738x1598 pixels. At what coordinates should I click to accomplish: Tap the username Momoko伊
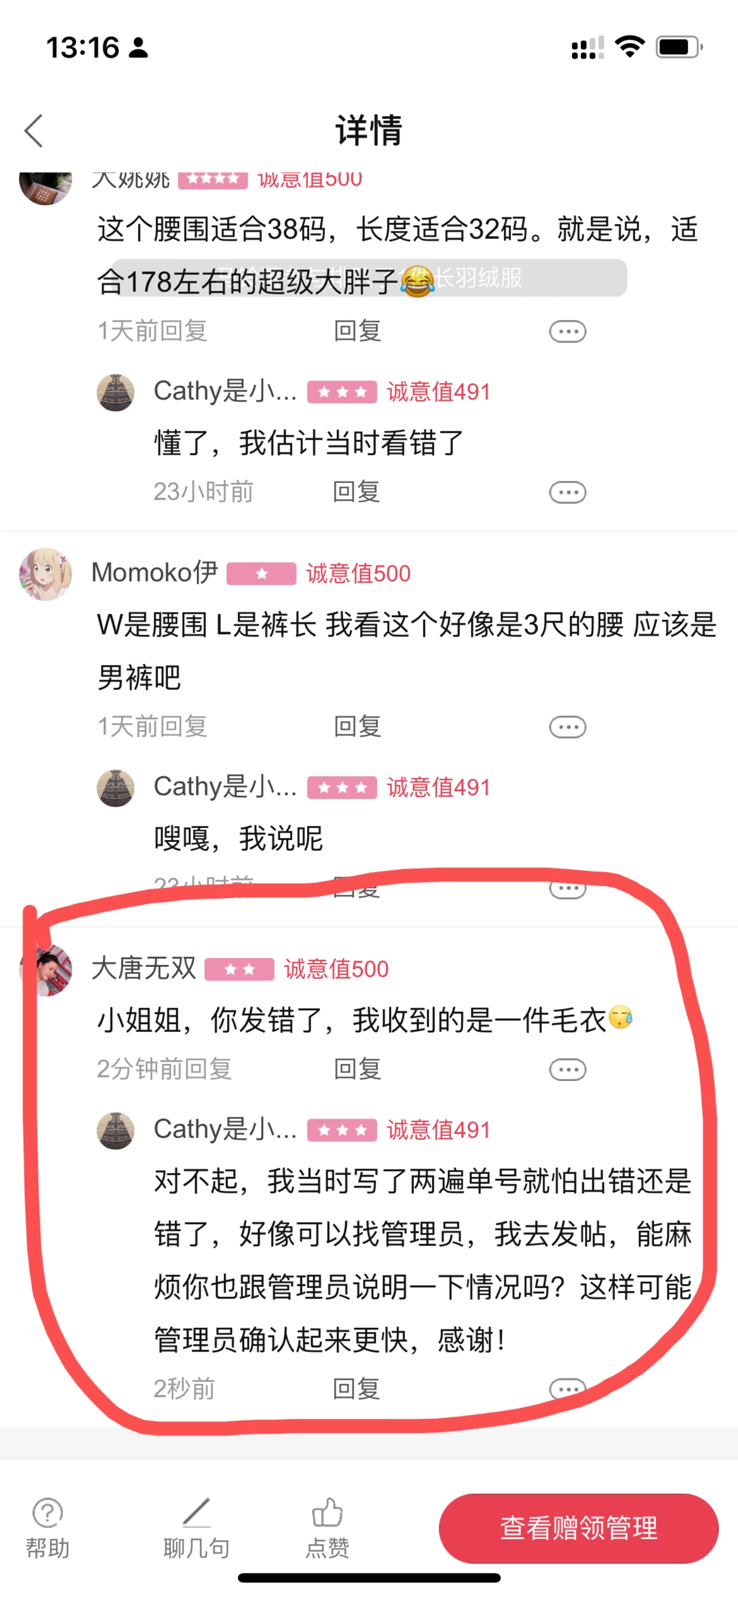pyautogui.click(x=155, y=572)
